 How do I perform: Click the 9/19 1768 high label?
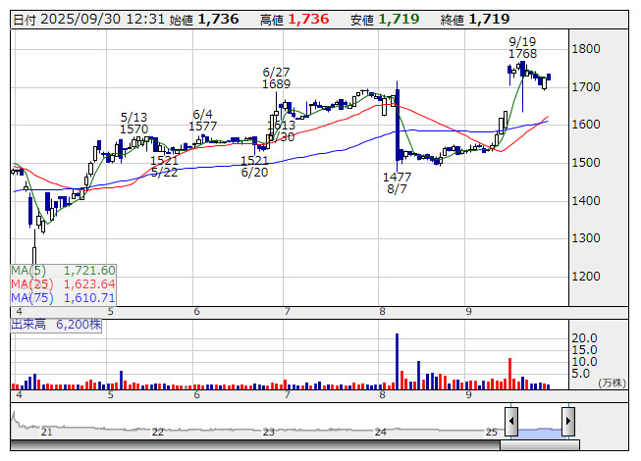pyautogui.click(x=523, y=47)
